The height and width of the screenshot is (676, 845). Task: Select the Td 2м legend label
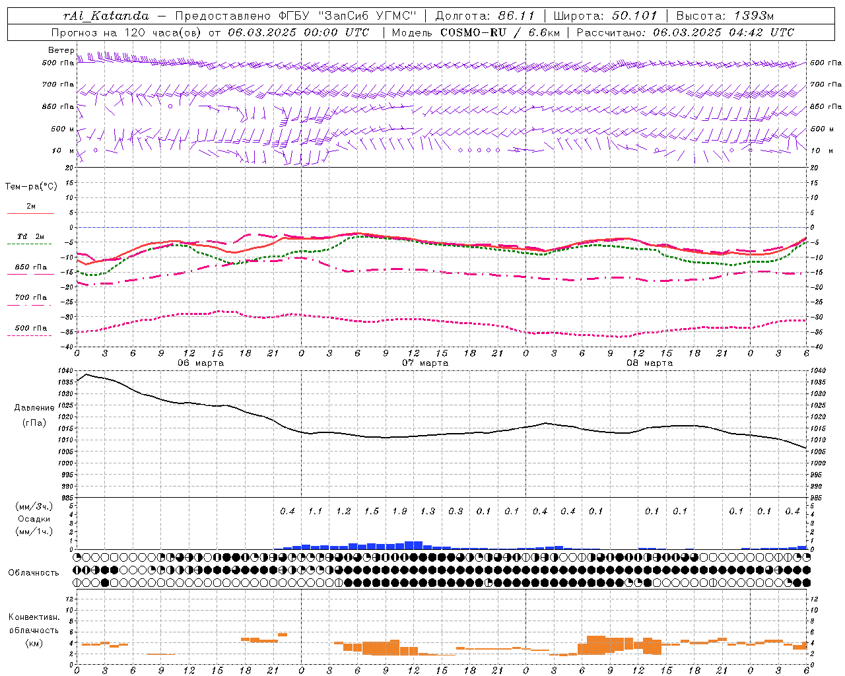(x=30, y=236)
